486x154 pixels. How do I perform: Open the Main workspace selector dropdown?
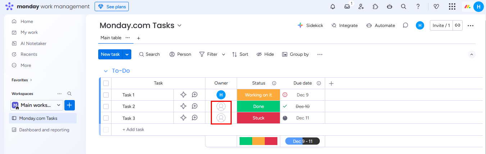[37, 105]
